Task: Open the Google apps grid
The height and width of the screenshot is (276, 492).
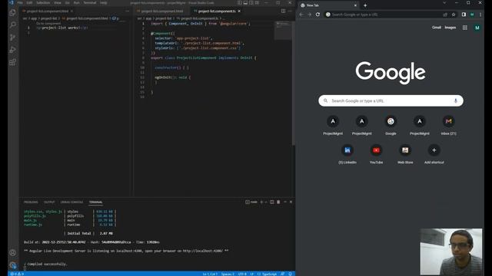Action: 464,28
